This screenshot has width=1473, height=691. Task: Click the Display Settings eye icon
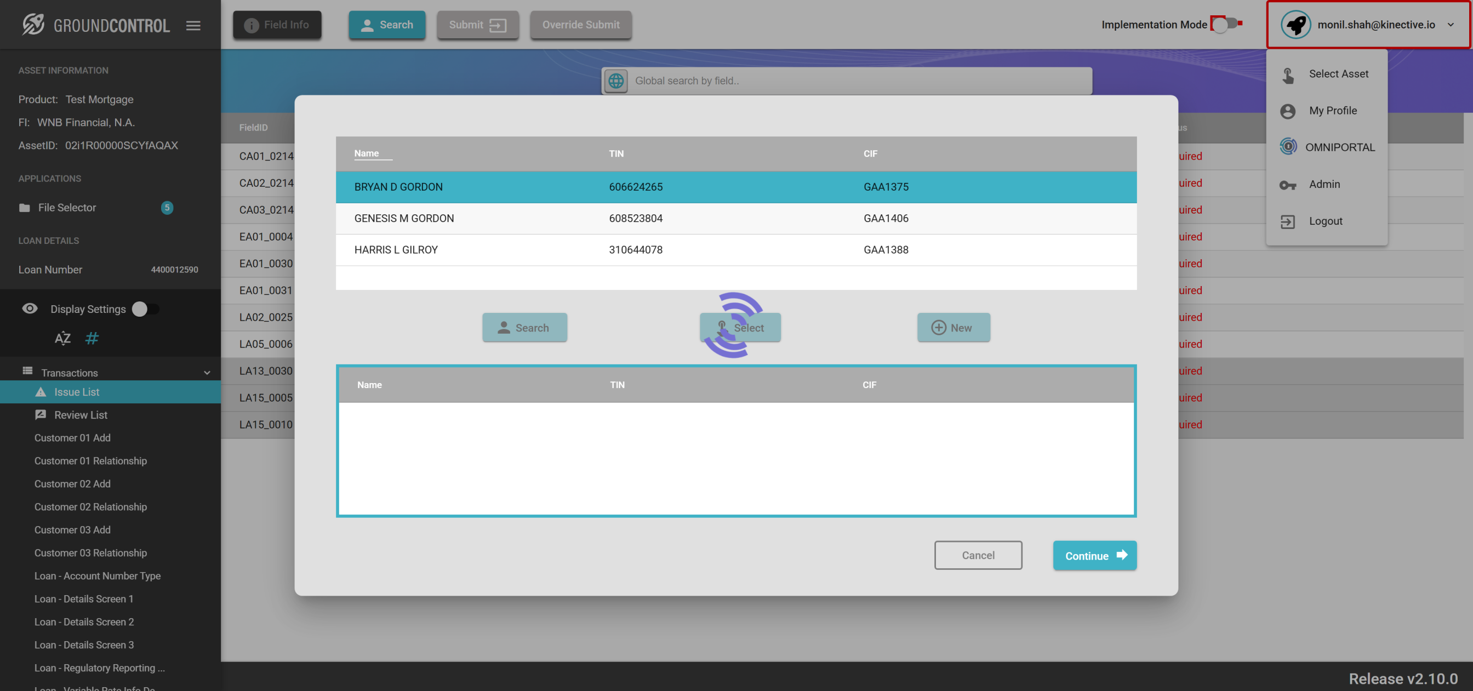[x=30, y=309]
